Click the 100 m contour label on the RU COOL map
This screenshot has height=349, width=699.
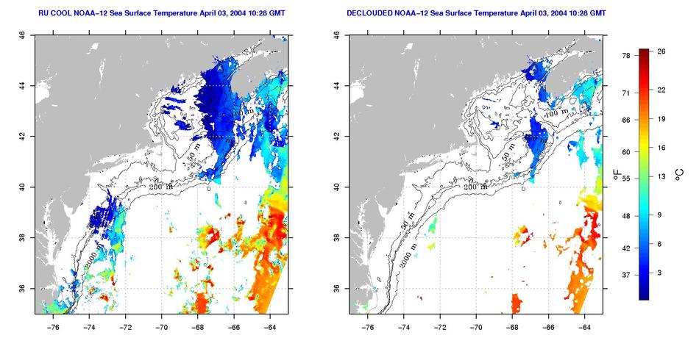point(244,113)
